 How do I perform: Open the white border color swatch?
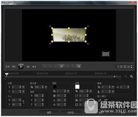(77, 87)
